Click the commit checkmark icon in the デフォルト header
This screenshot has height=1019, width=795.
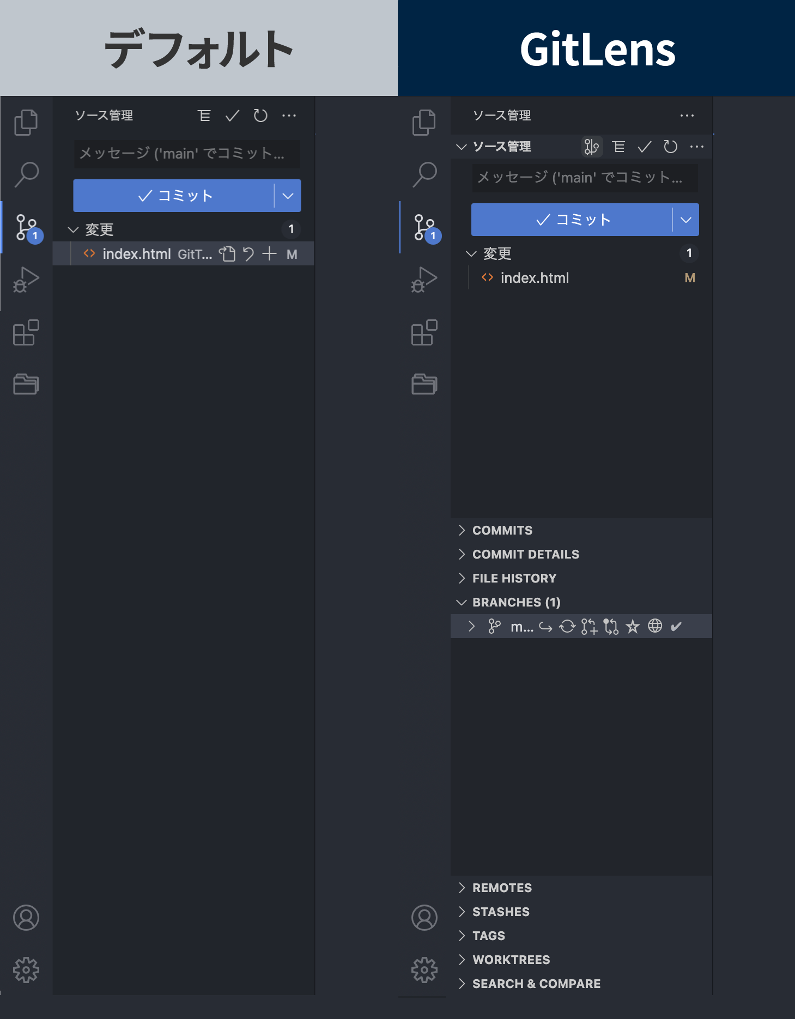click(233, 116)
